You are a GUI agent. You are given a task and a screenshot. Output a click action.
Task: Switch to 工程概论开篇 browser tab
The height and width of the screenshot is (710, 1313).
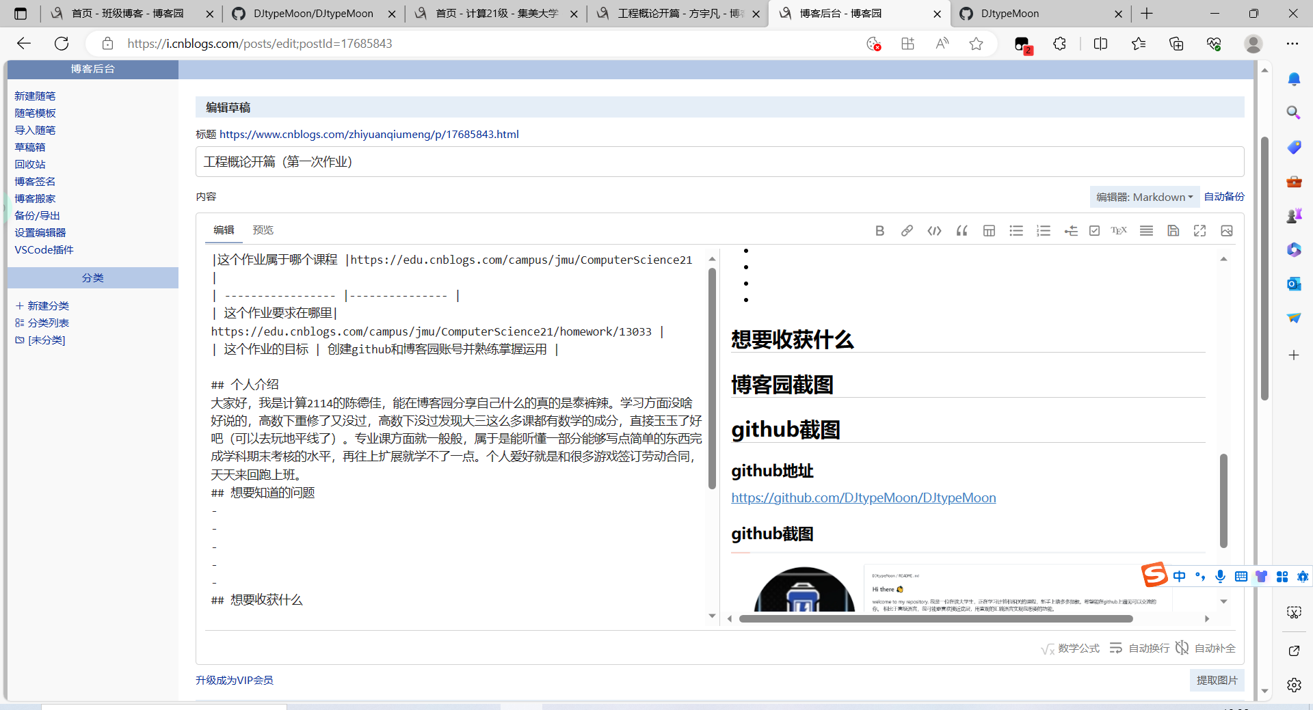(x=678, y=14)
